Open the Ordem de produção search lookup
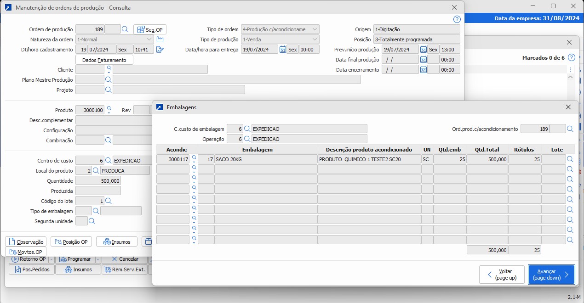This screenshot has height=303, width=584. [x=125, y=29]
